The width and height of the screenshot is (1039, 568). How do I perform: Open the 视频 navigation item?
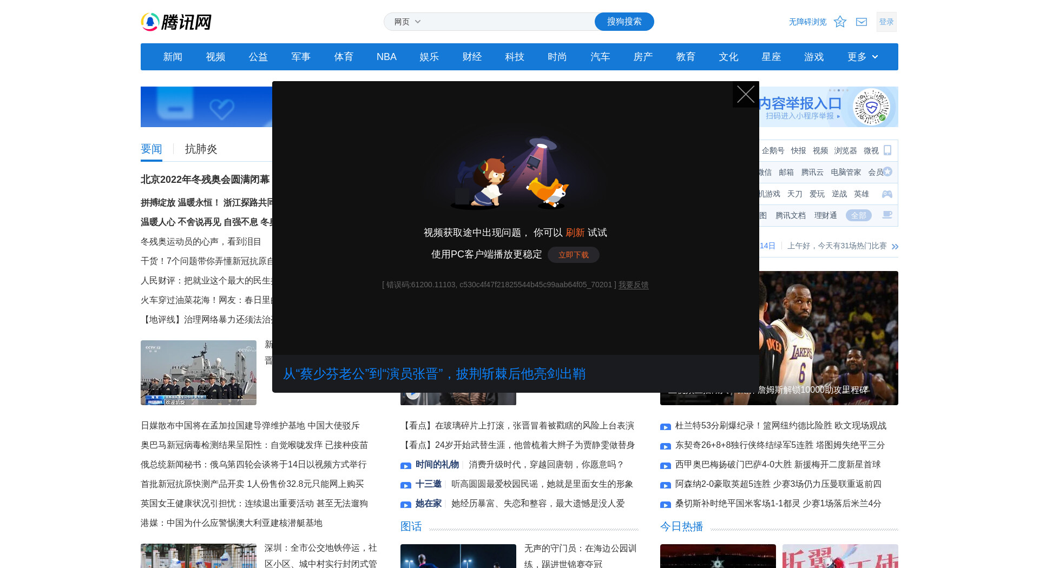click(x=215, y=57)
